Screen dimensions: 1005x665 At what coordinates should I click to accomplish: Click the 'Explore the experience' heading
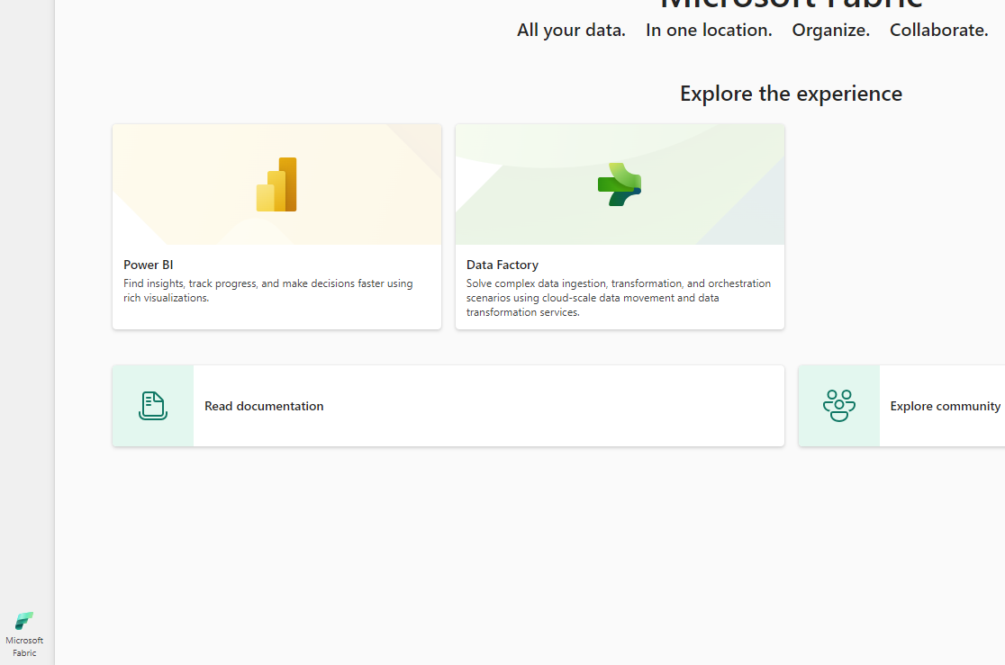point(791,94)
